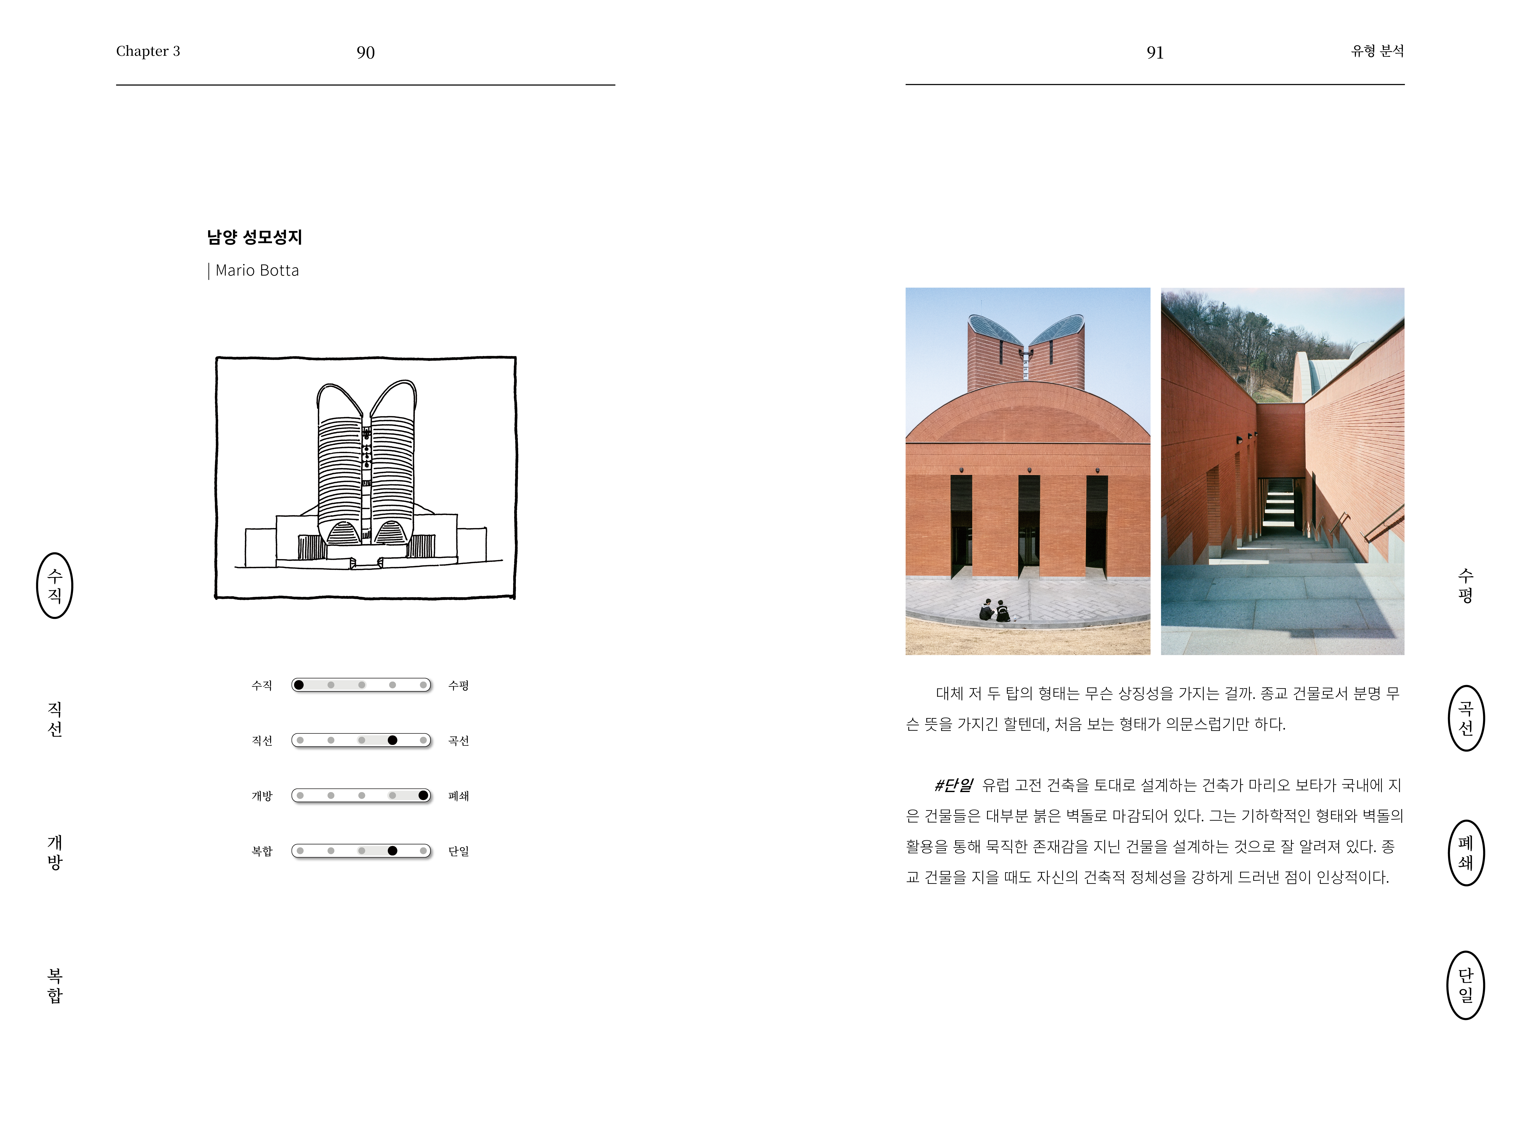
Task: Click the 유형 분석 header text
Action: pos(1377,51)
